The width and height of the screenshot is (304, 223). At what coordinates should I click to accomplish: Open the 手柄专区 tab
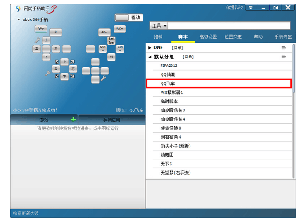pyautogui.click(x=283, y=37)
